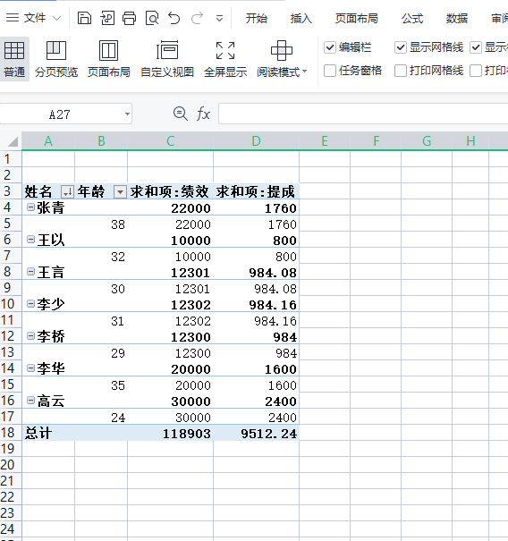Open the 页面布局 ribbon tab

point(357,18)
